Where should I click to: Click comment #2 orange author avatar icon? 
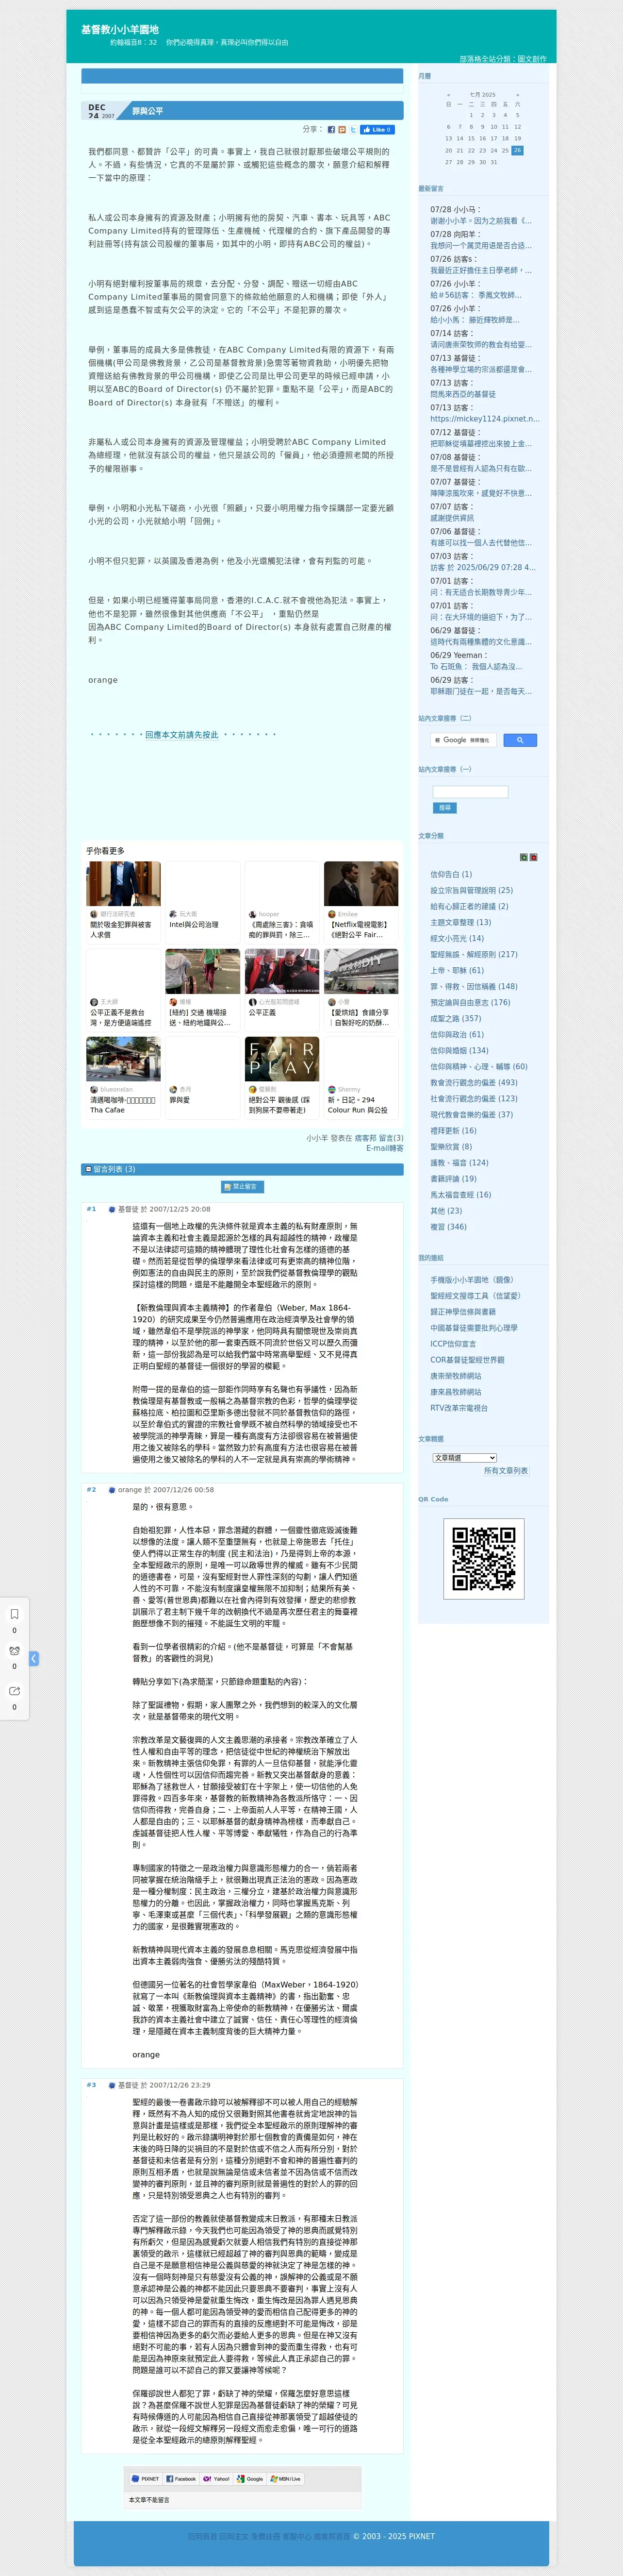pos(112,1490)
